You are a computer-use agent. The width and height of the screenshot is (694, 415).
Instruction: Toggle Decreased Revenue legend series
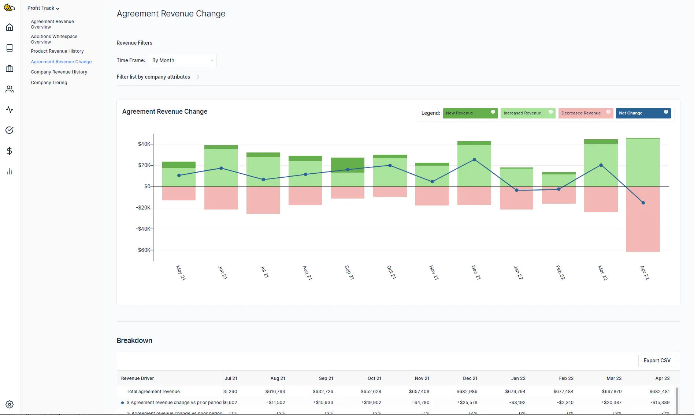(x=586, y=113)
